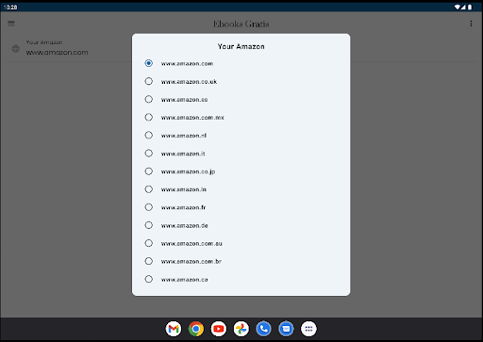Screen dimensions: 483x342
Task: Open the three-dot overflow menu
Action: tap(471, 24)
